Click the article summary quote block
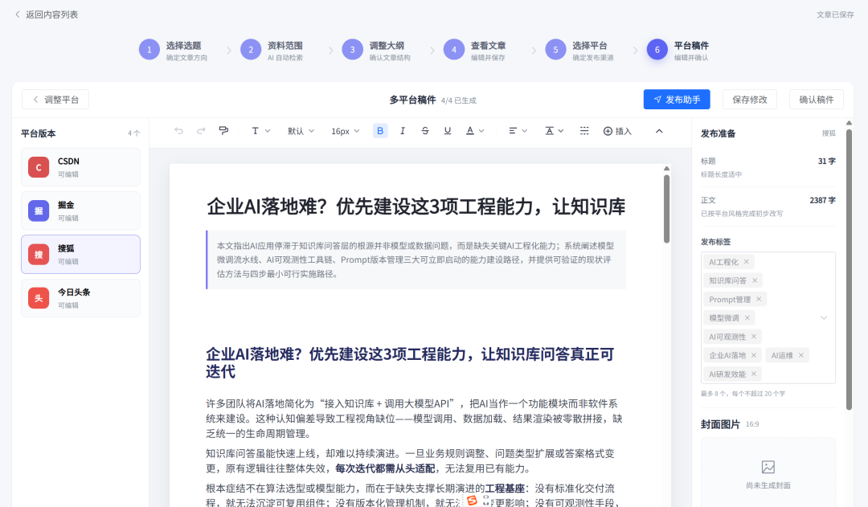Screen dimensions: 868x507 [x=416, y=260]
